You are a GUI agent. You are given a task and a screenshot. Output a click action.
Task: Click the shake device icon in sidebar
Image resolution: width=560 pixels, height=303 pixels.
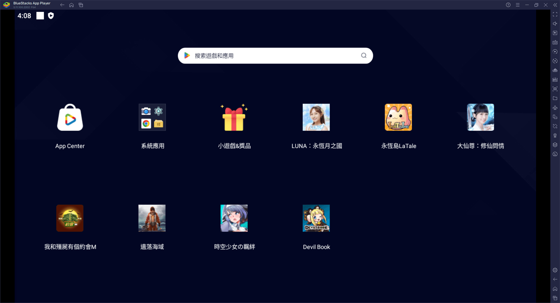click(555, 126)
